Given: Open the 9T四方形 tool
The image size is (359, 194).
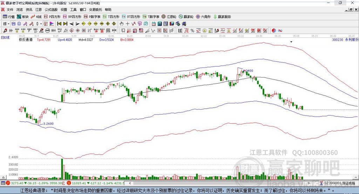Looking at the screenshot, I should click(x=131, y=17).
